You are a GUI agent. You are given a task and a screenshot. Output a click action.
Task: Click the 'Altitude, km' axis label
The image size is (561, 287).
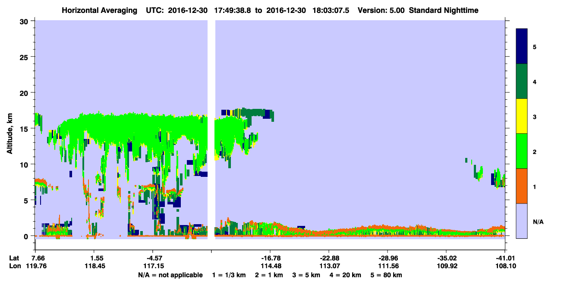[x=9, y=133]
